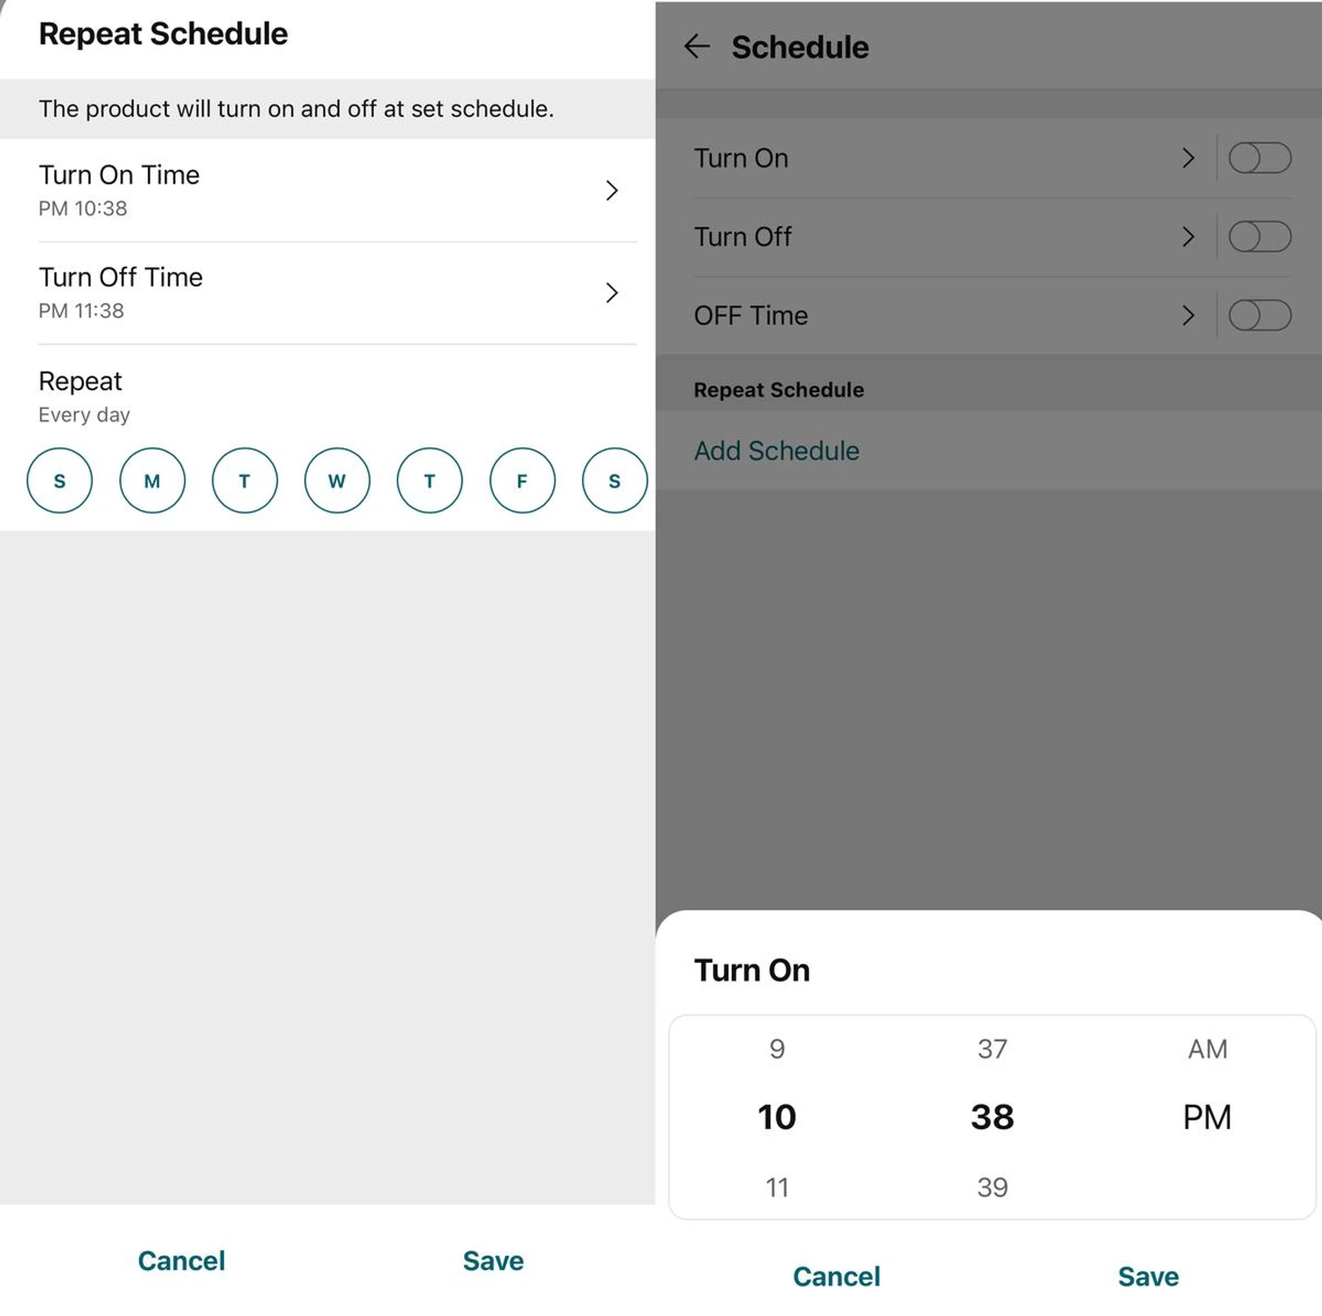
Task: View the Schedule screen title
Action: click(799, 46)
